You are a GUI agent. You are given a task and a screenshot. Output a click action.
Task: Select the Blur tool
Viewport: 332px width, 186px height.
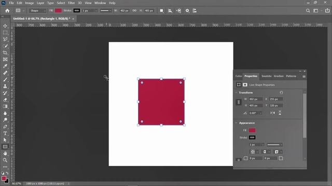5,113
